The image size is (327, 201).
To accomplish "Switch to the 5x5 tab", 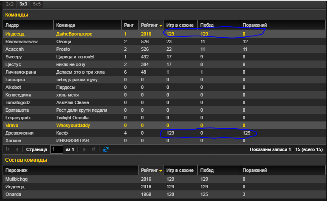I will tap(37, 3).
